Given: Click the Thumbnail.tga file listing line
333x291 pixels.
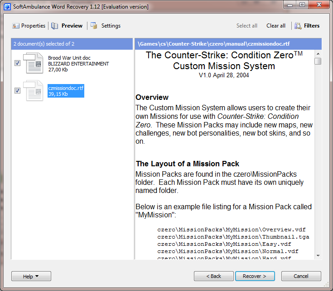Looking at the screenshot, I should (233, 237).
